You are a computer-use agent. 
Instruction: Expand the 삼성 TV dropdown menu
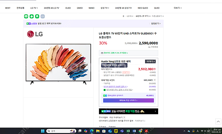105,8
